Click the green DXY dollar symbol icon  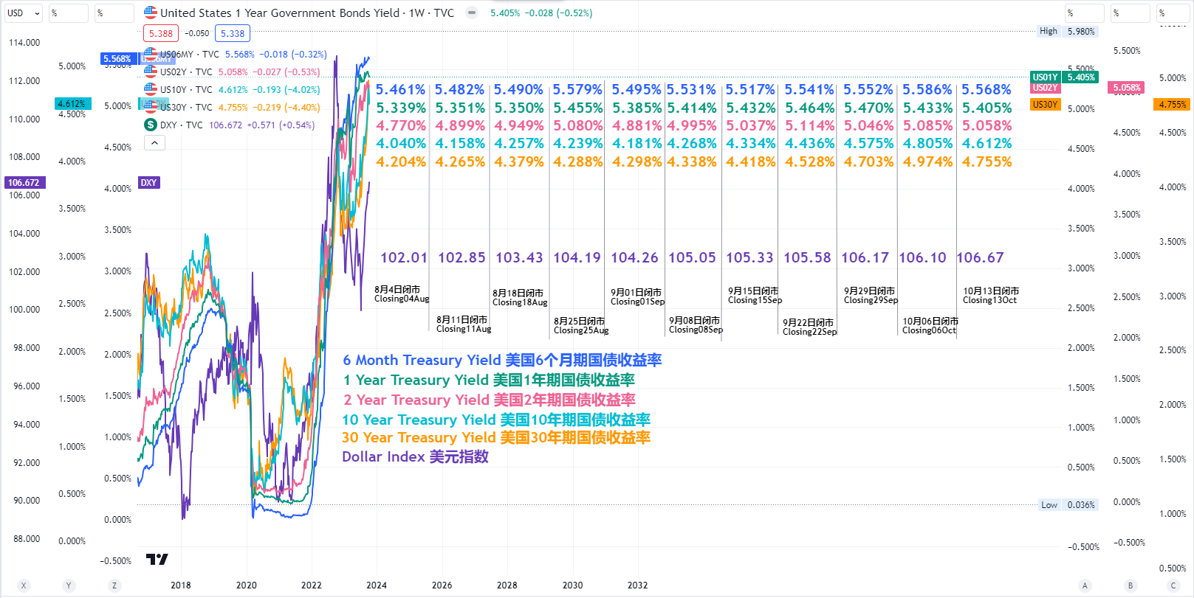[x=151, y=125]
